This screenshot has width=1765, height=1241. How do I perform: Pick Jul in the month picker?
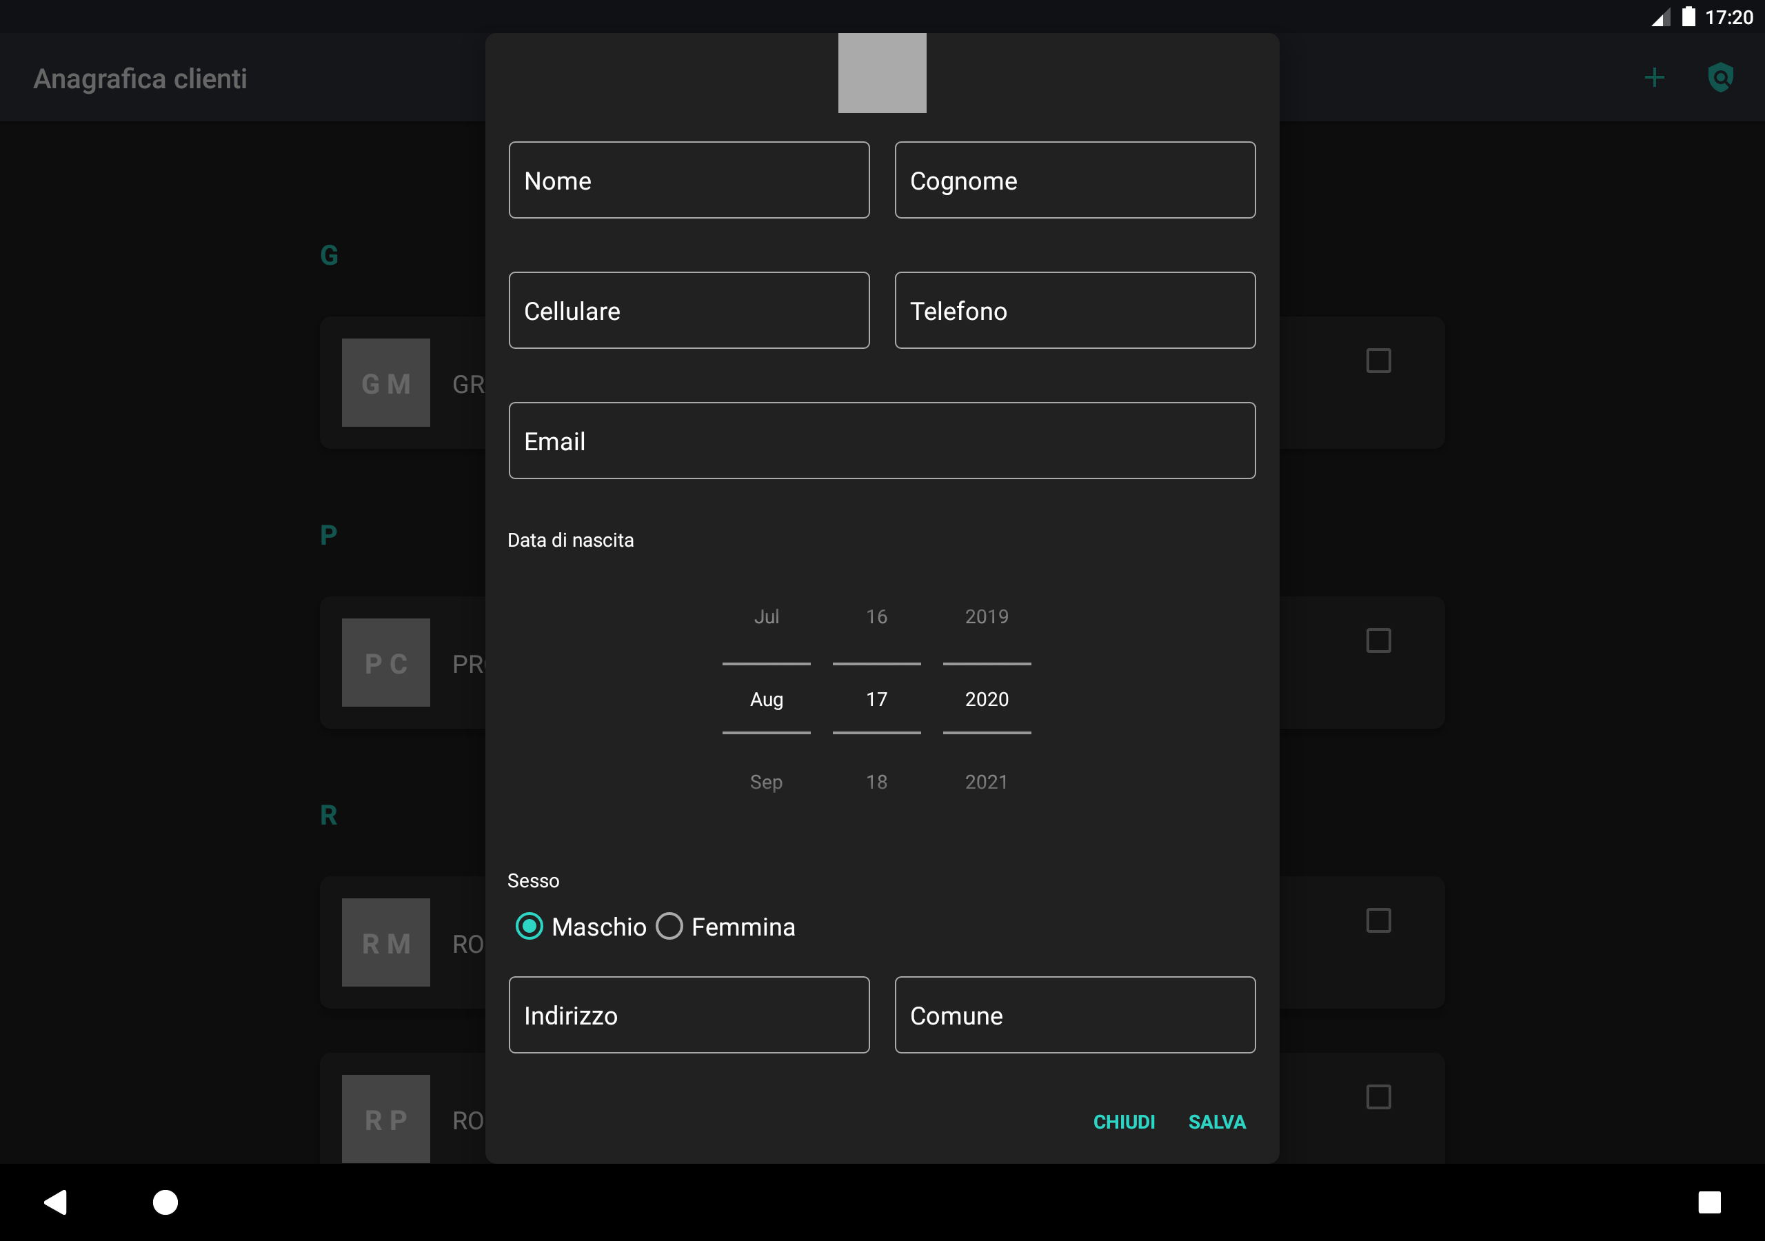point(767,616)
